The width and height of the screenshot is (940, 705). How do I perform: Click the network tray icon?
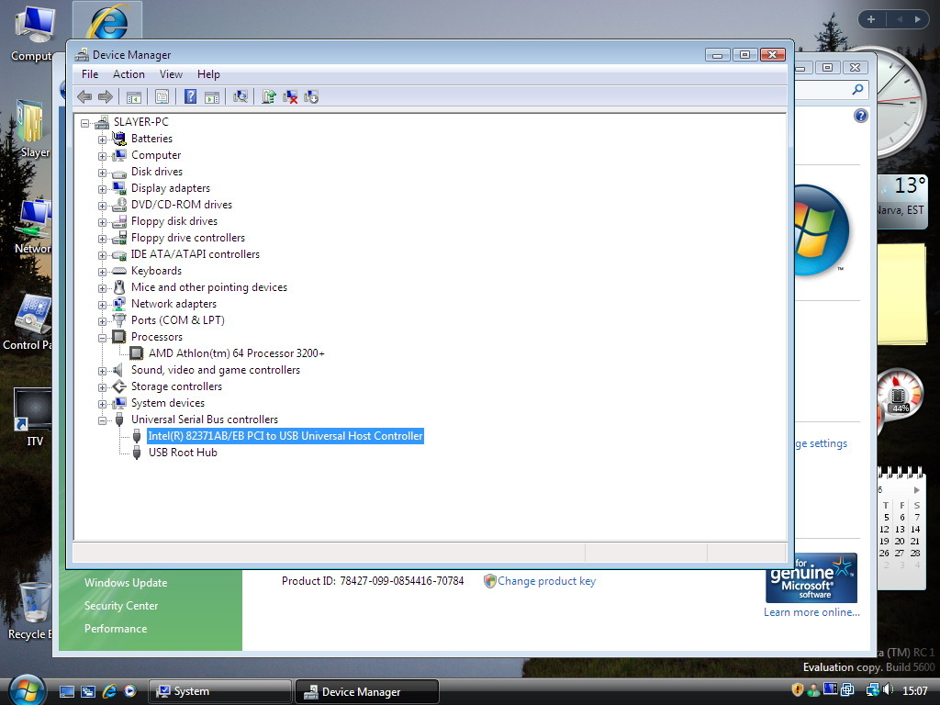pos(872,690)
